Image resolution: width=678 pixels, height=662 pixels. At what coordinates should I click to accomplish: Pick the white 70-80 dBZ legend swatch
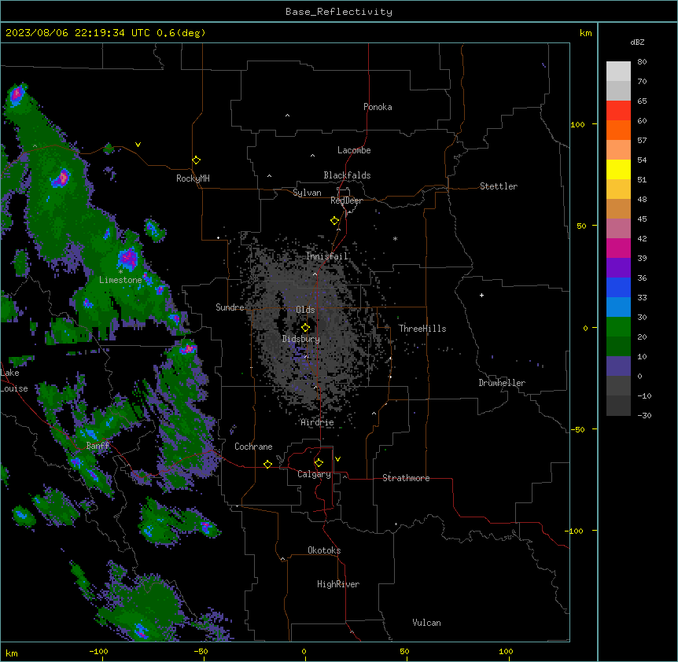[618, 72]
